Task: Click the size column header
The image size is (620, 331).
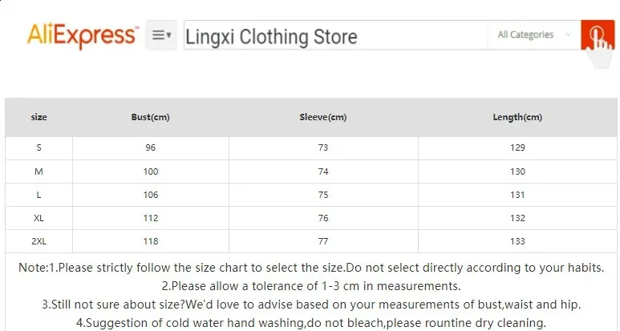Action: click(x=38, y=117)
